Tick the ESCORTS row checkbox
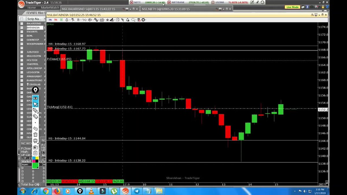 (x=21, y=32)
